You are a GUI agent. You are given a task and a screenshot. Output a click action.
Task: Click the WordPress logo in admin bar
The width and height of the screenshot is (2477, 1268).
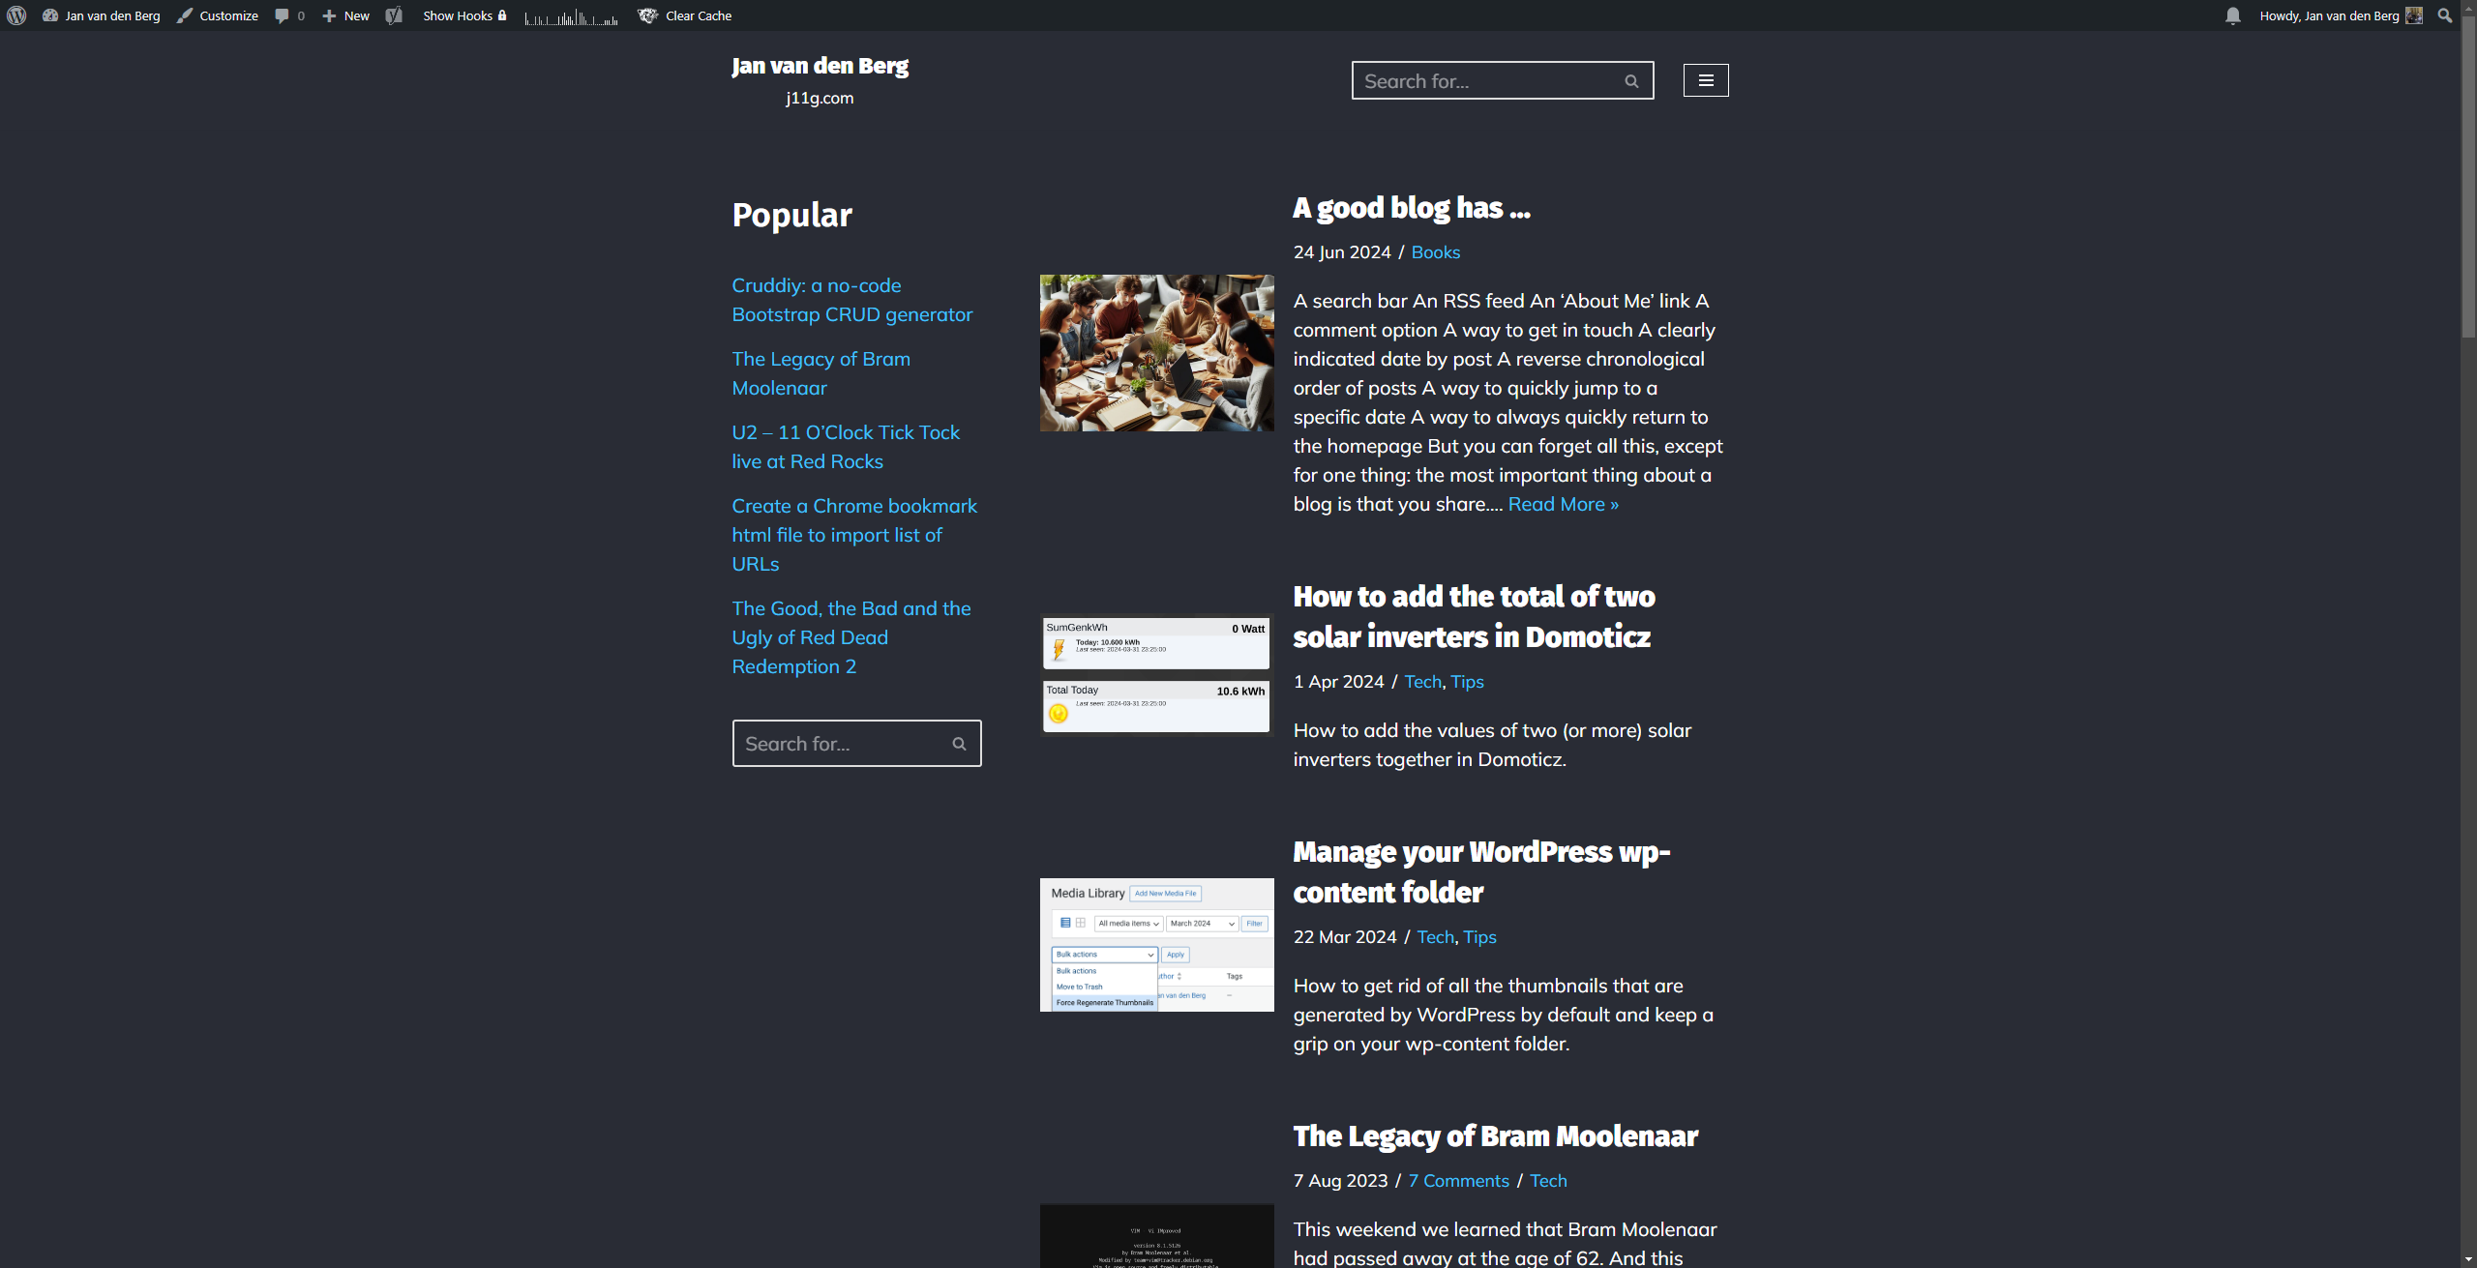pos(16,15)
